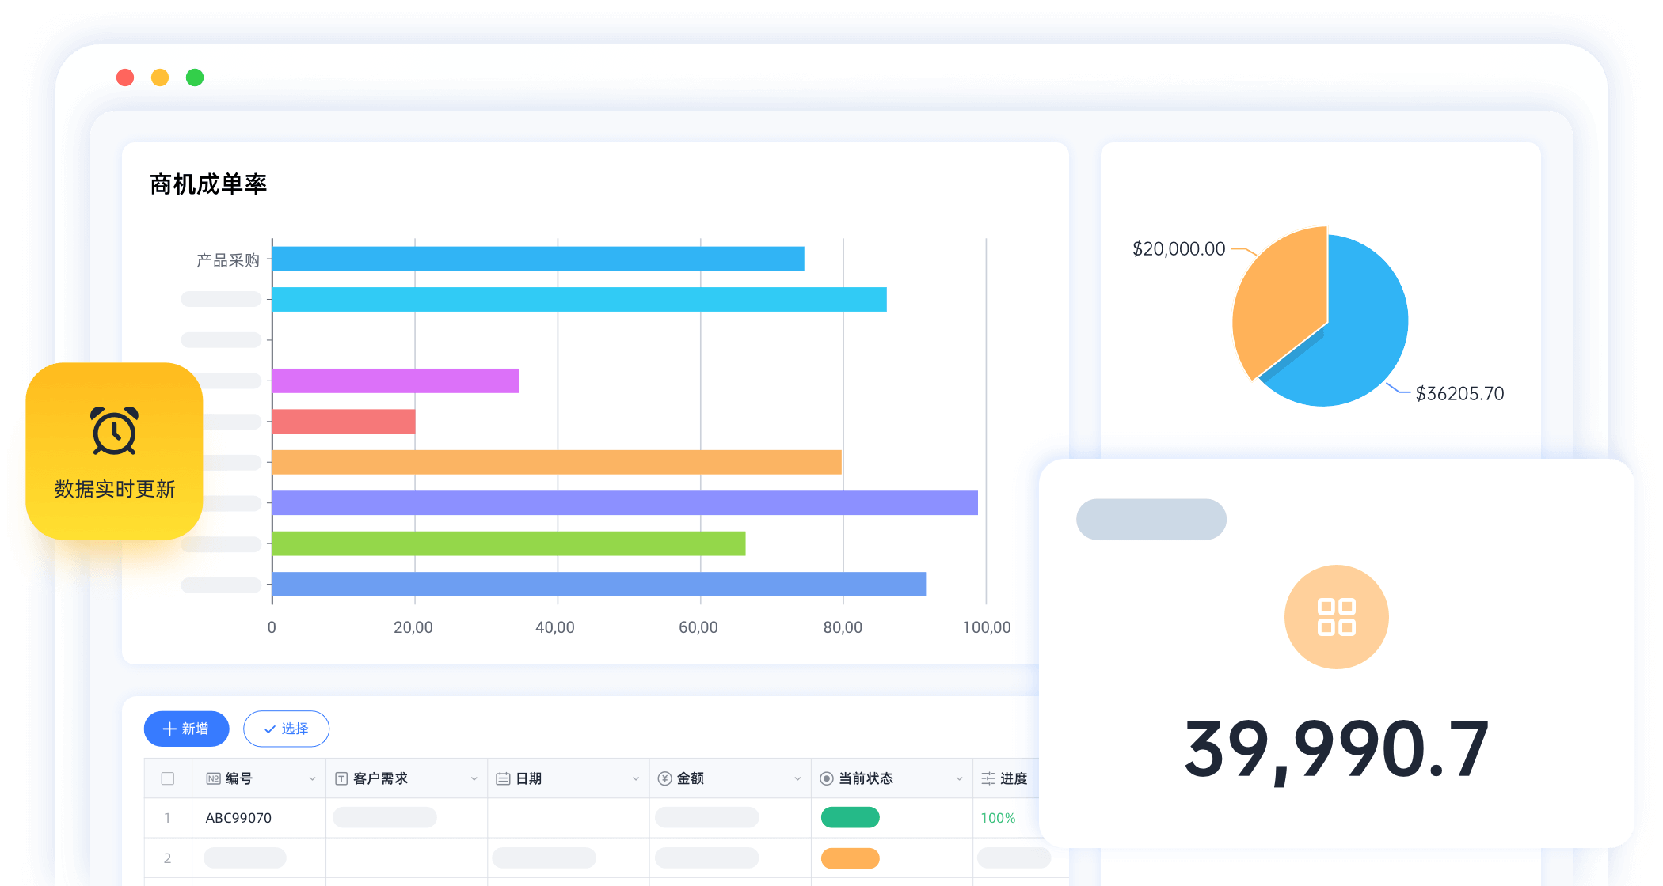1663x886 pixels.
Task: Tick the select-all checkbox in table header
Action: tap(168, 778)
